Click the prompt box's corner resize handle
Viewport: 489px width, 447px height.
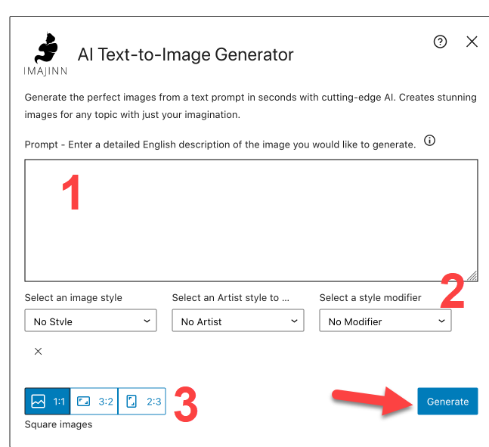click(x=472, y=276)
